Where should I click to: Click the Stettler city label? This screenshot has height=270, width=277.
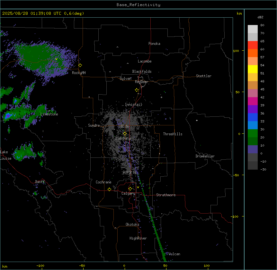pyautogui.click(x=204, y=76)
